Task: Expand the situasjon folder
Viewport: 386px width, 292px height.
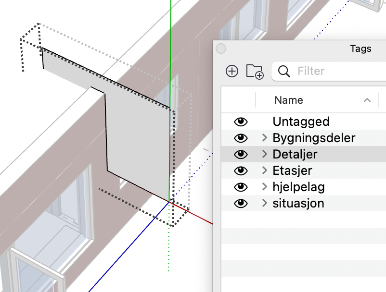Action: click(265, 203)
